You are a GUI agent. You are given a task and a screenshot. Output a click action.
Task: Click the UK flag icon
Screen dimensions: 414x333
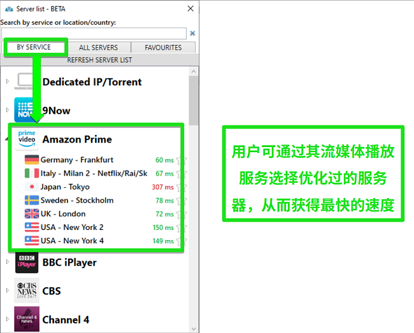click(32, 213)
